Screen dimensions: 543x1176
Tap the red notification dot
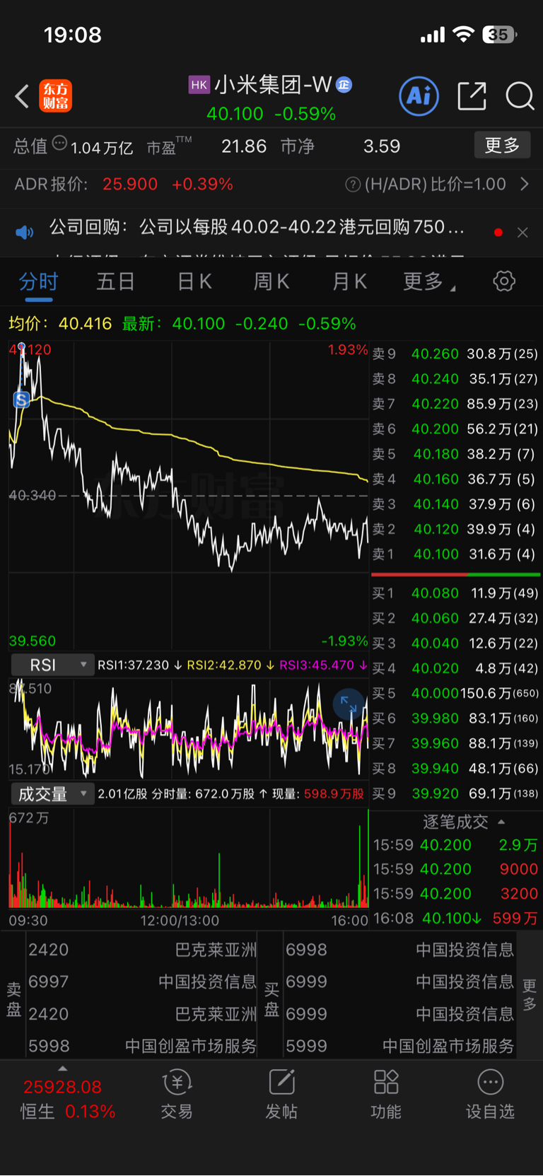pos(498,232)
